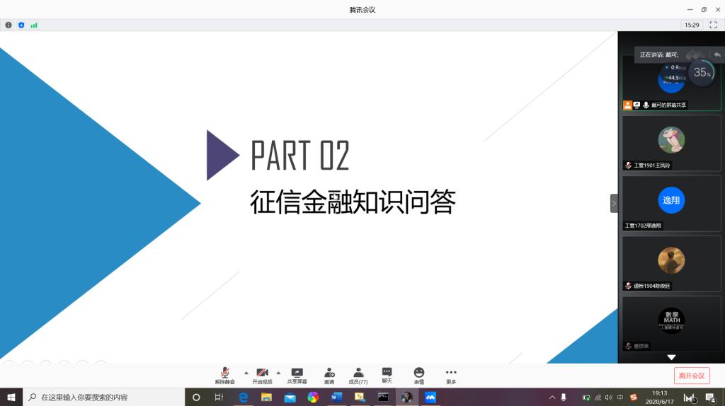Click the meeting info icon top-left
The image size is (725, 406).
coord(8,25)
